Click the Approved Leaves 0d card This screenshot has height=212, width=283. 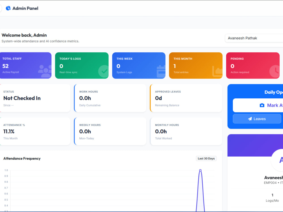point(186,98)
